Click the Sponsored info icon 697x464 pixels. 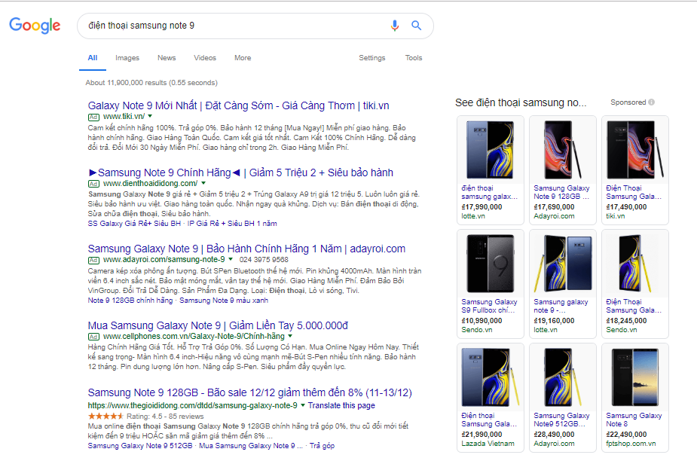(x=651, y=102)
